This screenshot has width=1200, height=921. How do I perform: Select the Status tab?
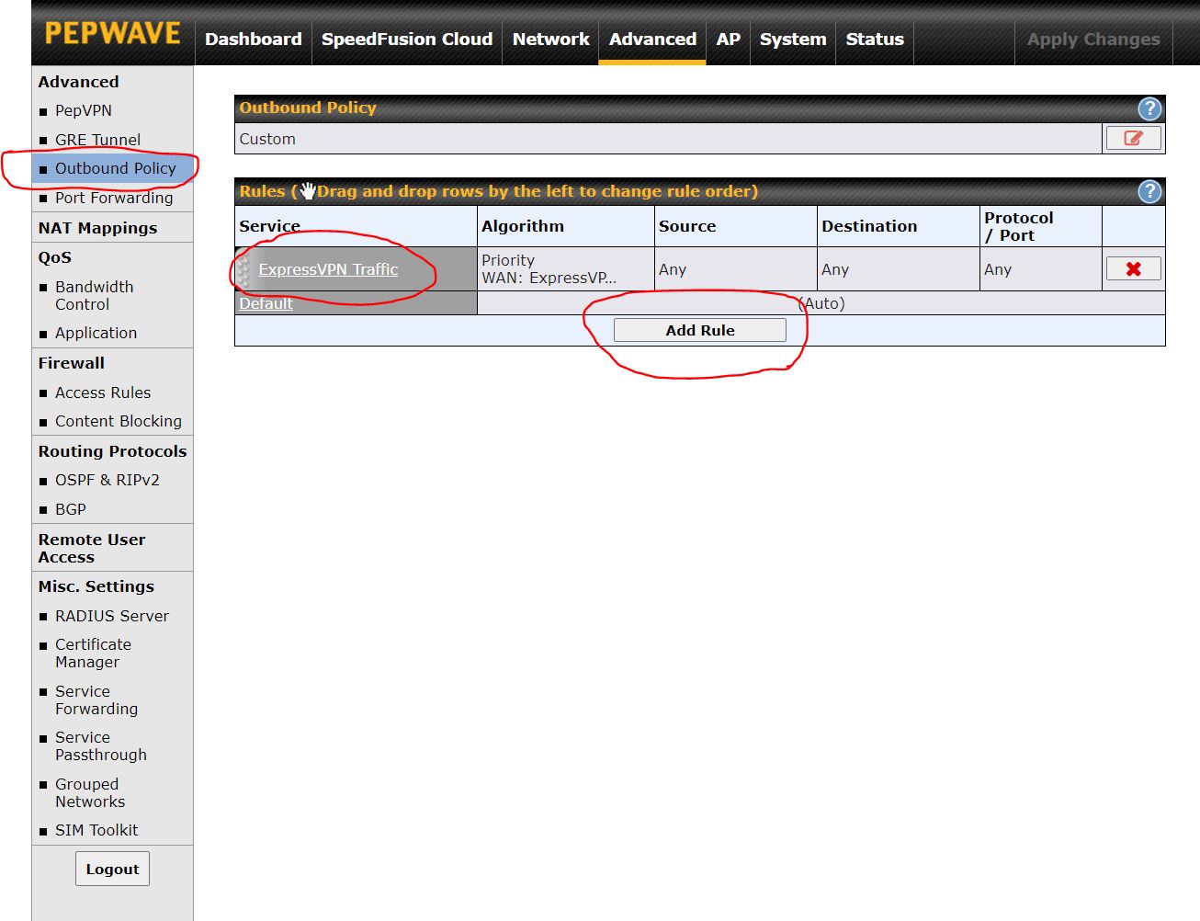pos(874,40)
